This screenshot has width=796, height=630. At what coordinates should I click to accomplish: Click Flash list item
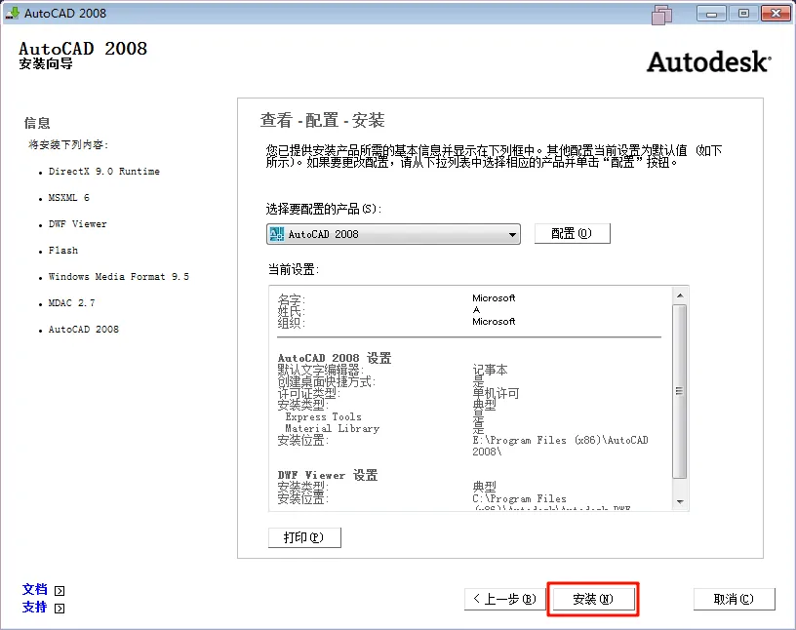63,251
